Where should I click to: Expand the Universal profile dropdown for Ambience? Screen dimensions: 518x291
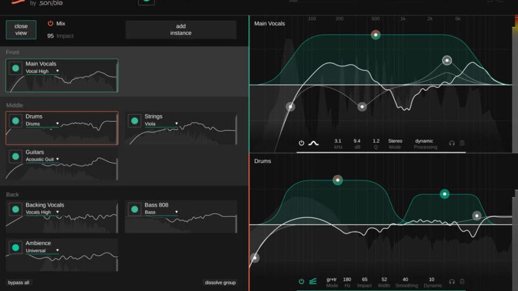(x=42, y=250)
